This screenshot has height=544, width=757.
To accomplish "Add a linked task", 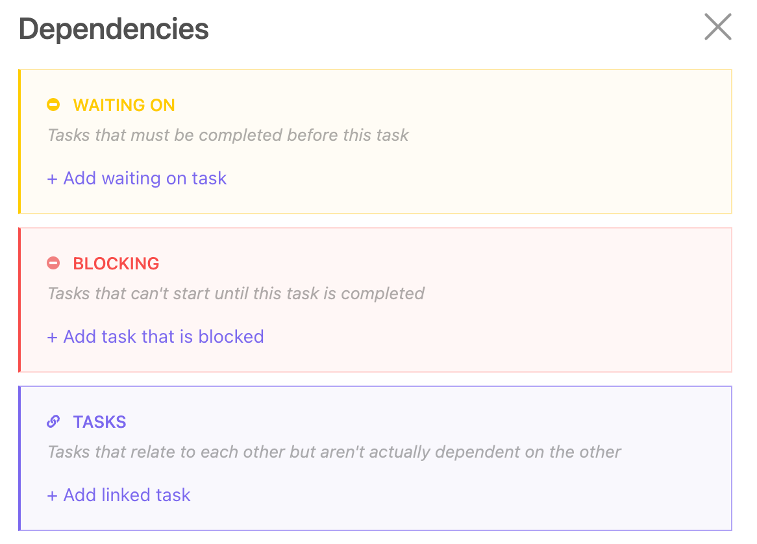I will pos(119,495).
